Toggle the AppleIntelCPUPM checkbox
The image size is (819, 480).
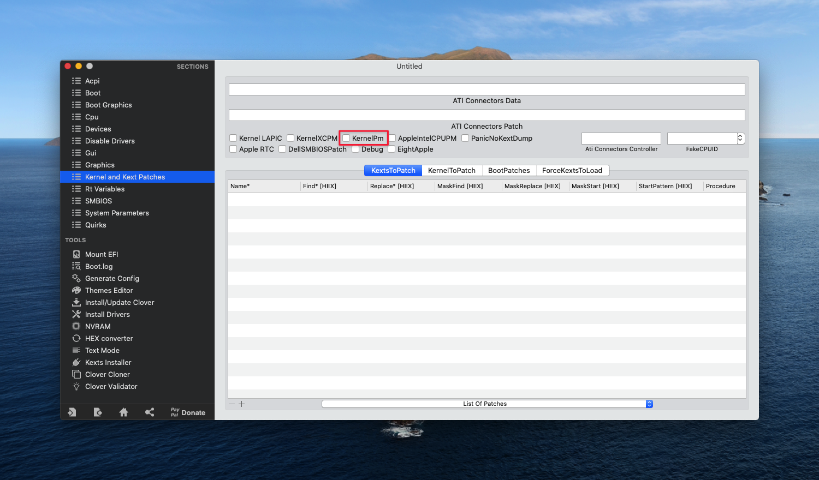392,139
